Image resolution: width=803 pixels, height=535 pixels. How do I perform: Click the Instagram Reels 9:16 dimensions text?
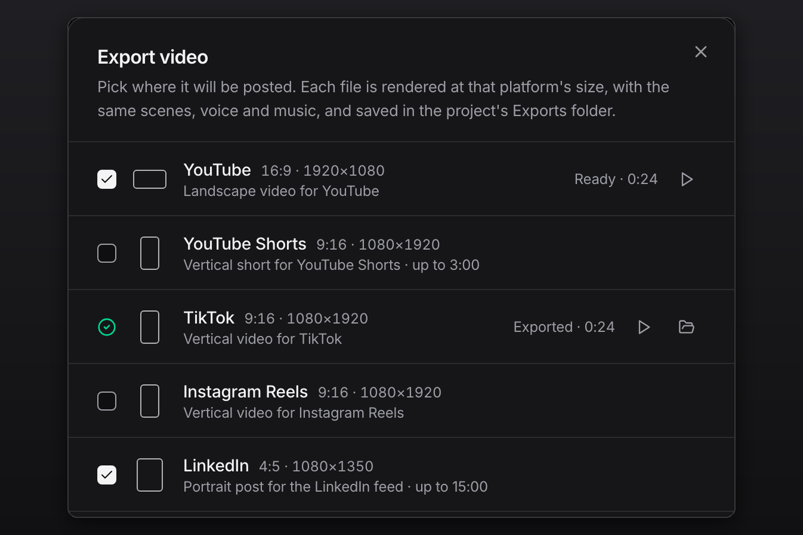[380, 393]
